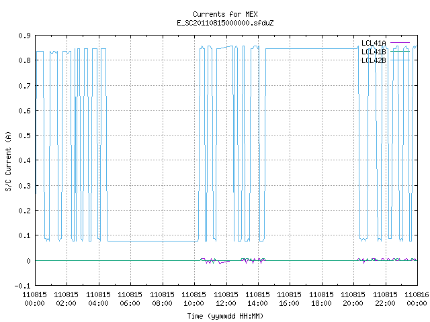Select the LCL41B legend label
The height and width of the screenshot is (322, 430).
[x=374, y=52]
